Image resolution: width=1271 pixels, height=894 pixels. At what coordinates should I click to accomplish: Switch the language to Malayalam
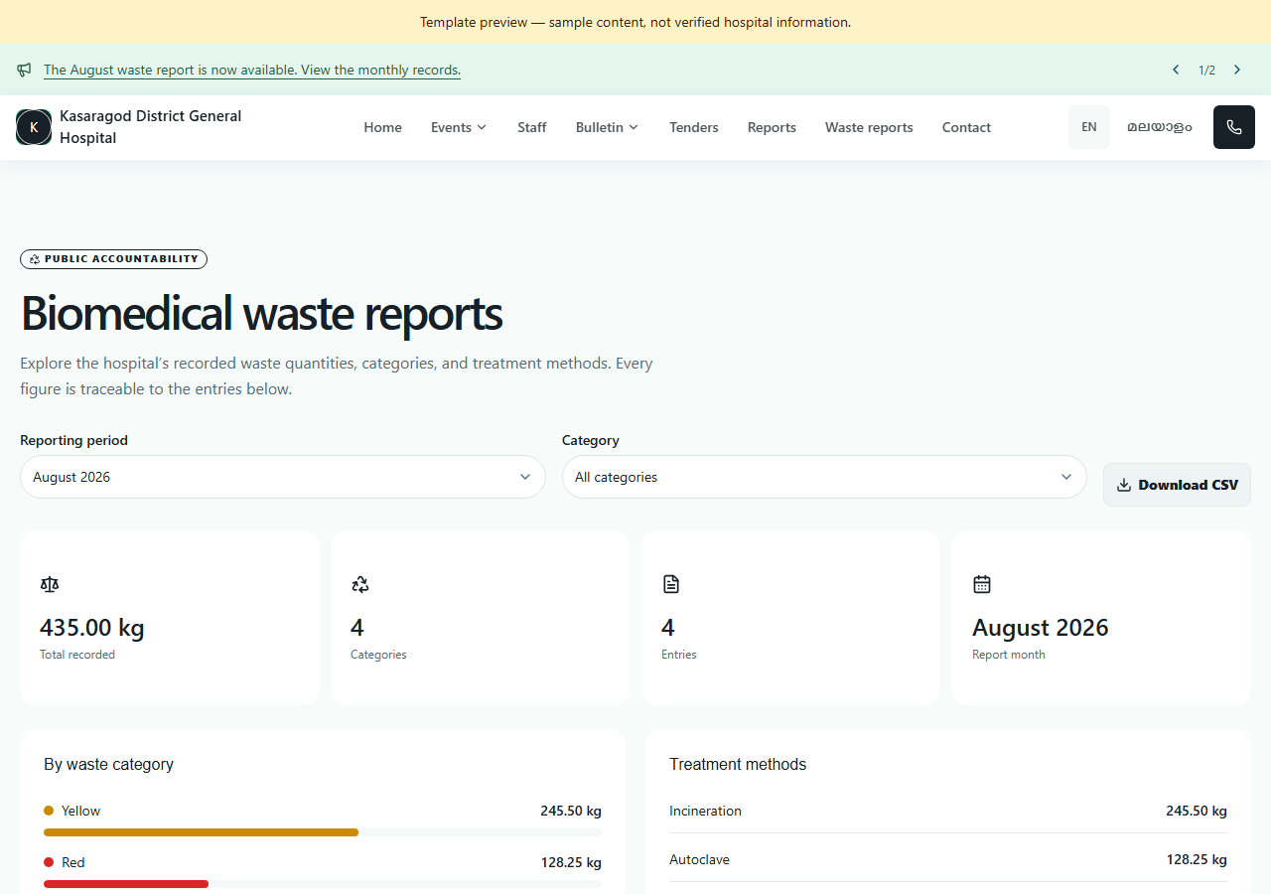(1160, 127)
